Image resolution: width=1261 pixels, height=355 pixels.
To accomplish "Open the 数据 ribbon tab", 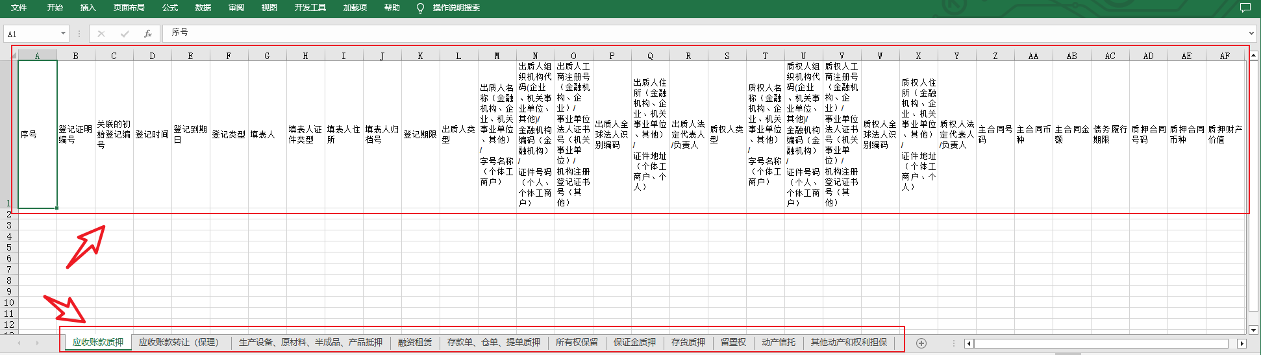I will [203, 8].
